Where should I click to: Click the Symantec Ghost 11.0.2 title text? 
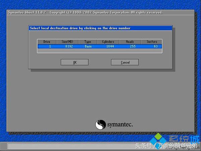(x=27, y=12)
